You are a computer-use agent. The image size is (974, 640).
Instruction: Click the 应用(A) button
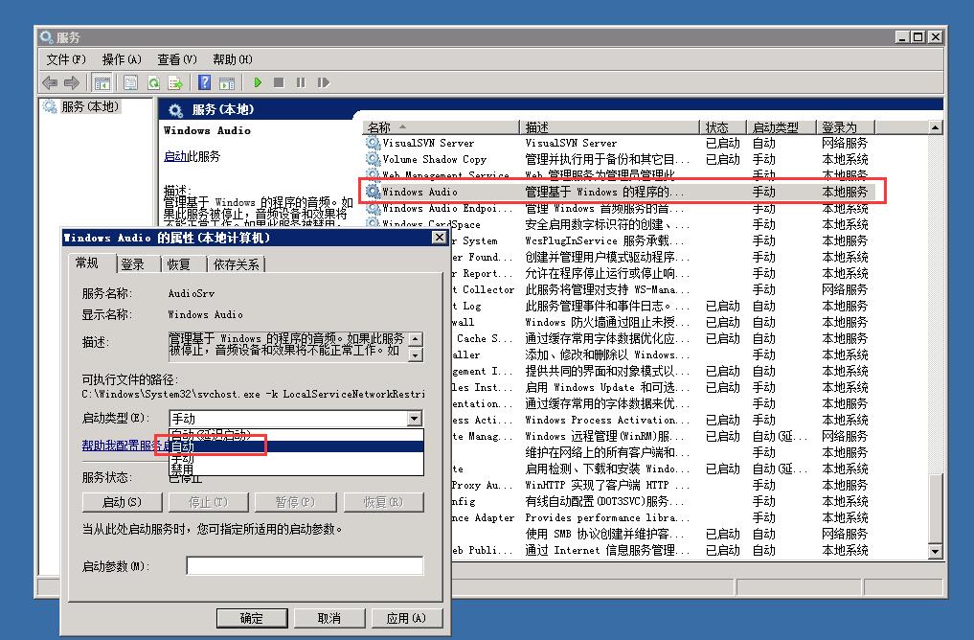click(x=406, y=618)
